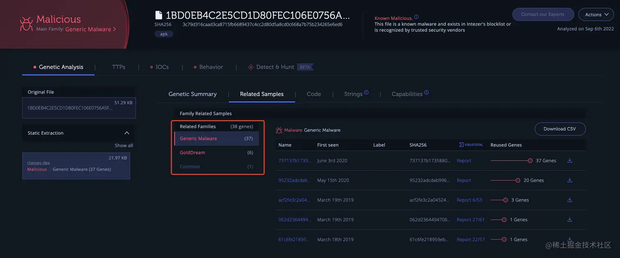
Task: Switch to the TTPs tab
Action: point(119,67)
